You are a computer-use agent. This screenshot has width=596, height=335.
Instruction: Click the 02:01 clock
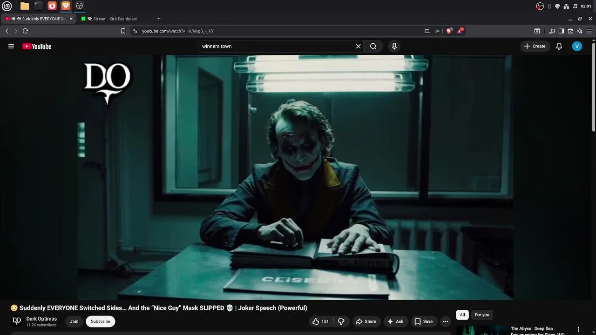tap(586, 6)
